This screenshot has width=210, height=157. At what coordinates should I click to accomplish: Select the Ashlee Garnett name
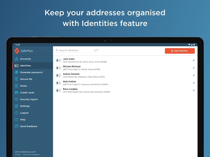71,74
